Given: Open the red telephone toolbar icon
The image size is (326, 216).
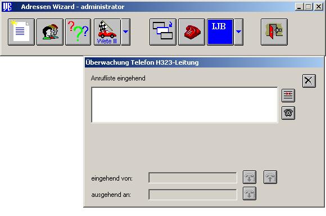Looking at the screenshot, I should point(192,32).
